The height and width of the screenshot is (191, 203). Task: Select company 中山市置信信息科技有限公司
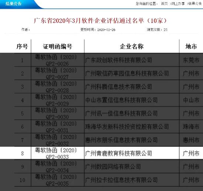tap(121, 100)
